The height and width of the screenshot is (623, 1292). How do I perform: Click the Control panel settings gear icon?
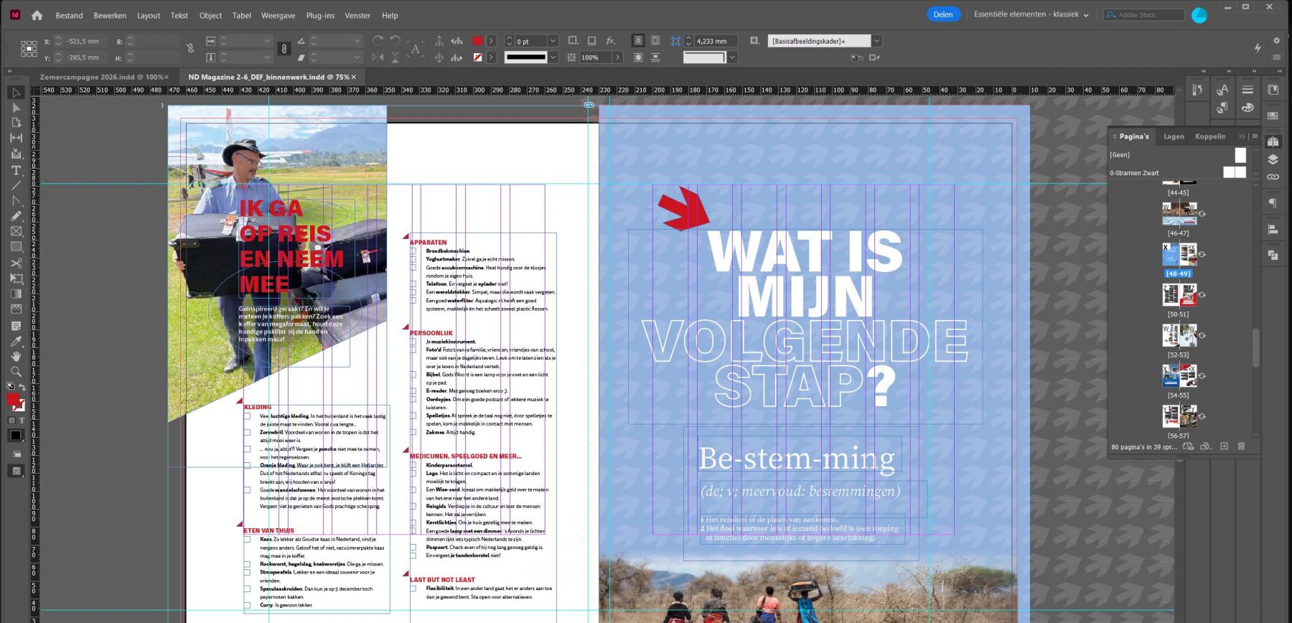[x=1276, y=41]
